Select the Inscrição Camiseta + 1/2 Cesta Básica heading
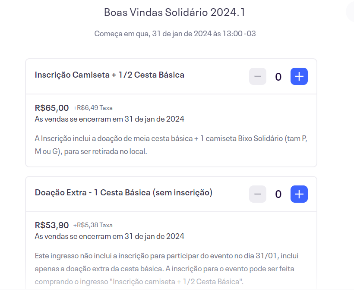This screenshot has height=298, width=354. point(110,75)
